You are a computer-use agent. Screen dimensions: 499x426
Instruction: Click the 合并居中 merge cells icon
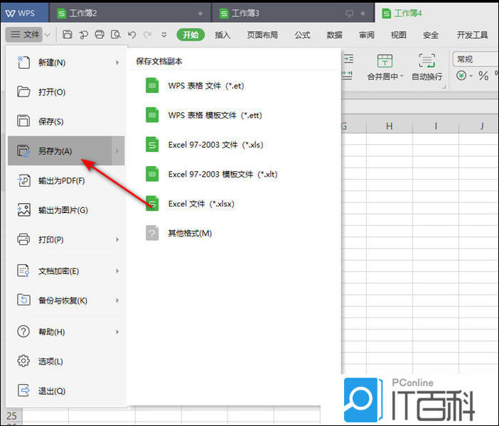point(385,60)
